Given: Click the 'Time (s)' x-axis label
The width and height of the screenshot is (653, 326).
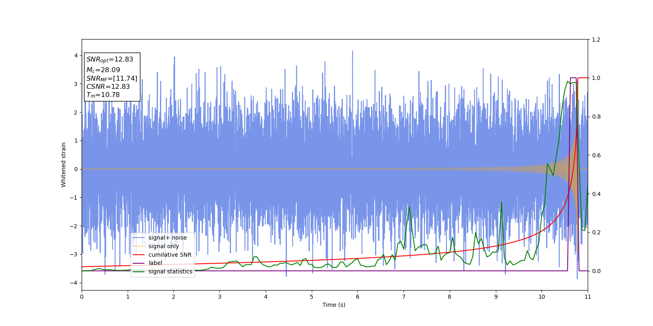Looking at the screenshot, I should point(334,305).
